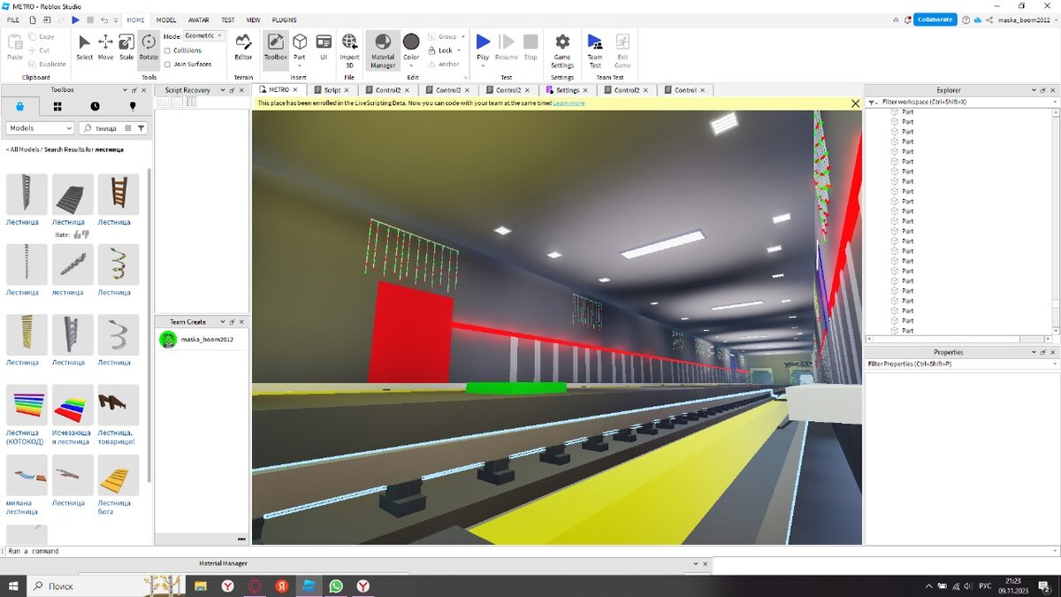
Task: Open the Terrain Editor
Action: click(243, 47)
